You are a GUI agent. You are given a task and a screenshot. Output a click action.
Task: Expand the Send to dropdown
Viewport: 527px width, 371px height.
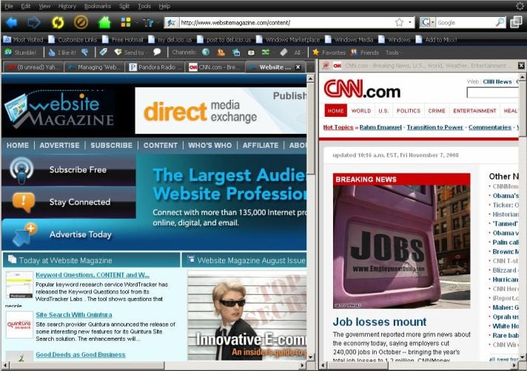(134, 52)
